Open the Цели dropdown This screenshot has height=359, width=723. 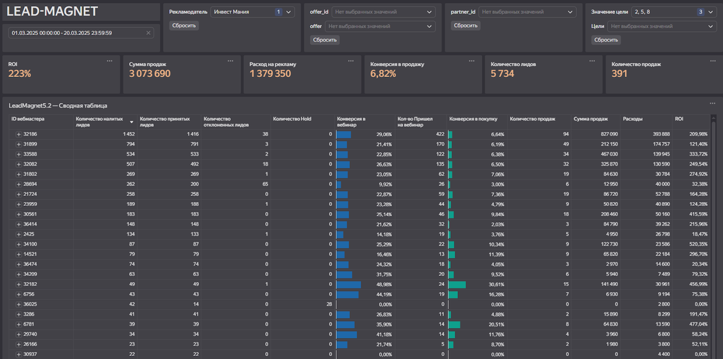[662, 26]
